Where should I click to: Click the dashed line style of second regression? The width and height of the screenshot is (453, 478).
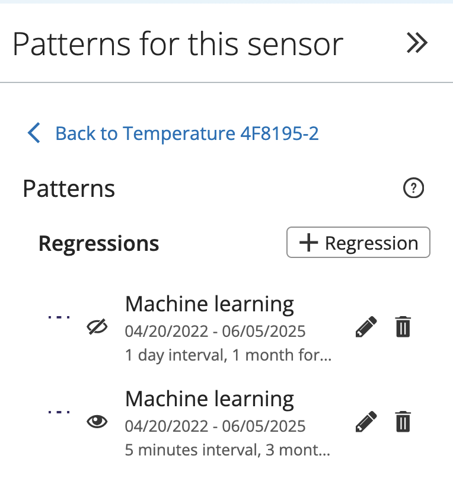pos(59,412)
